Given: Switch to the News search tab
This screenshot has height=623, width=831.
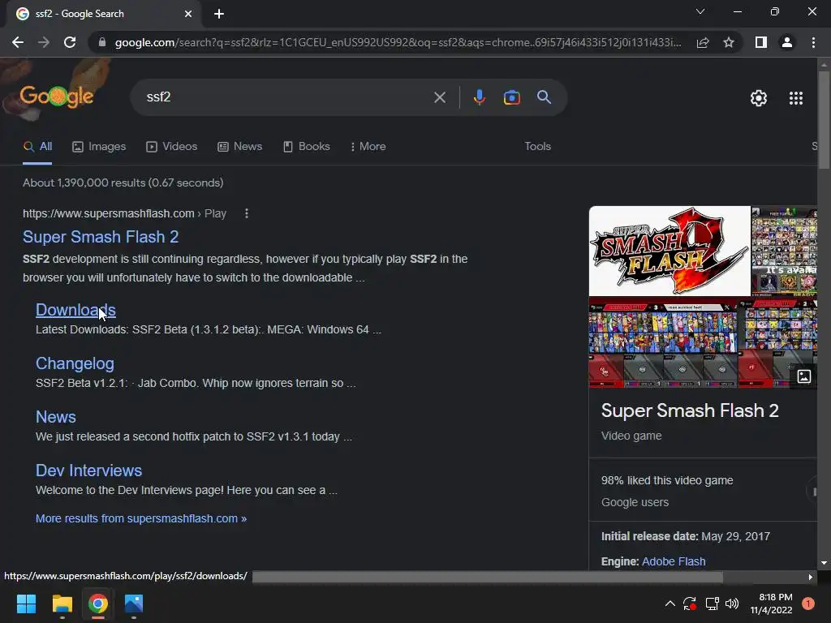Looking at the screenshot, I should (x=239, y=147).
